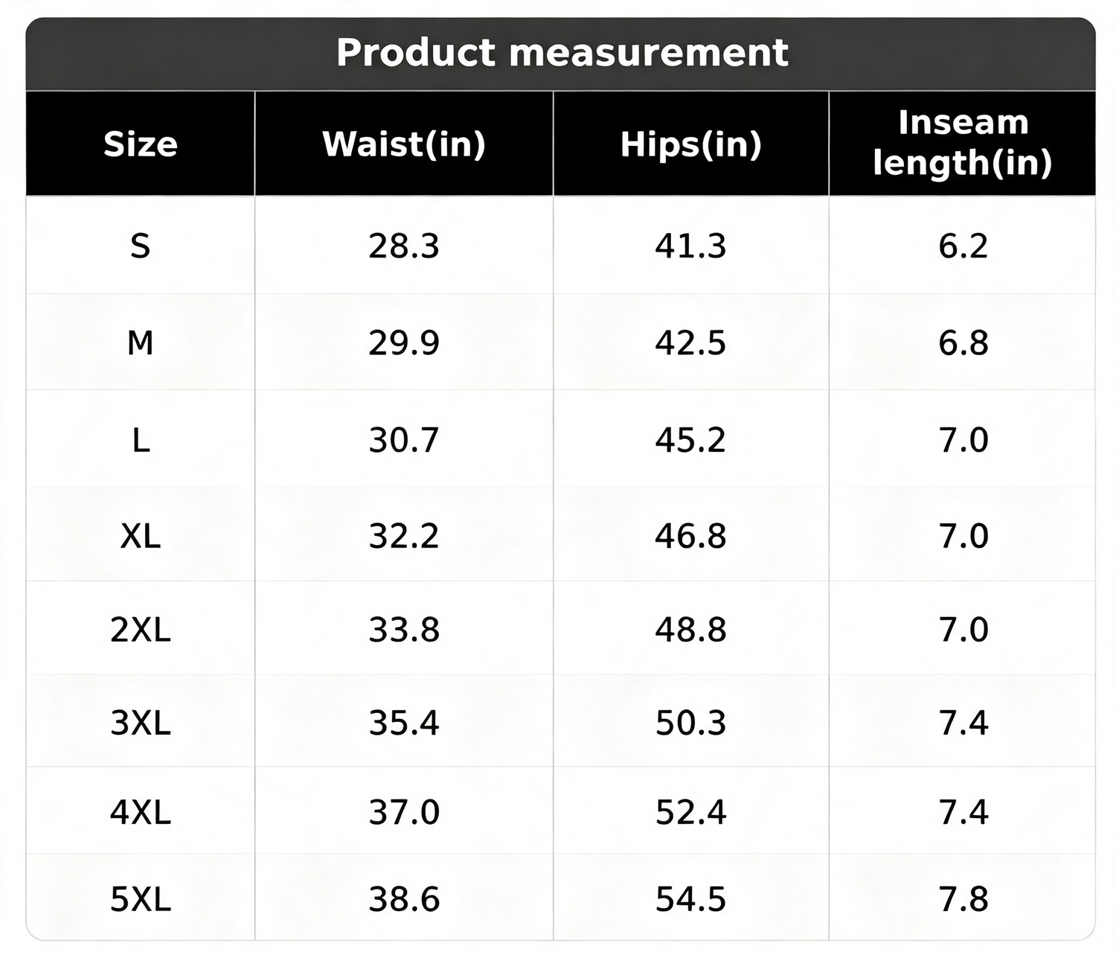Select hips value 54.5

pos(690,899)
